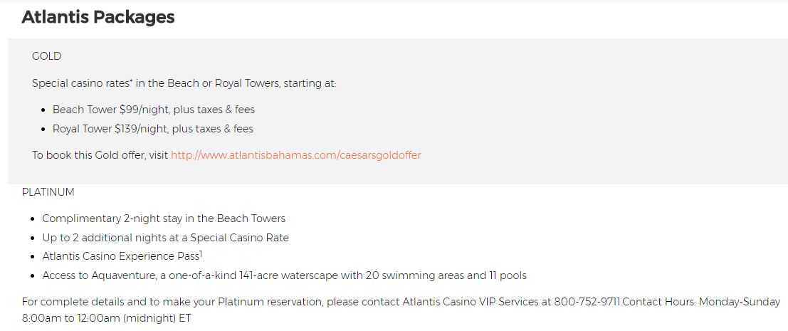Click Complimentary 2-night stay bullet item

(164, 219)
